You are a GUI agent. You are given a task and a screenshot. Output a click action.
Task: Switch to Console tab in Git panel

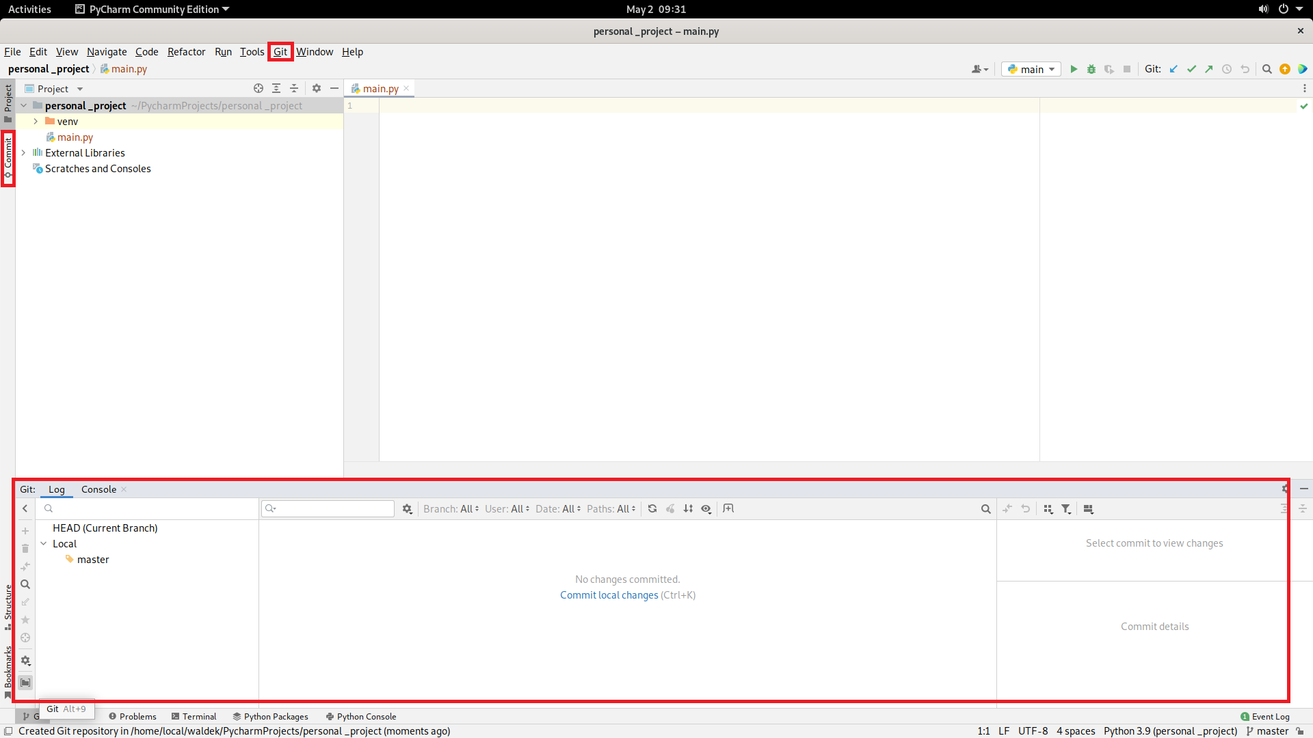(98, 489)
